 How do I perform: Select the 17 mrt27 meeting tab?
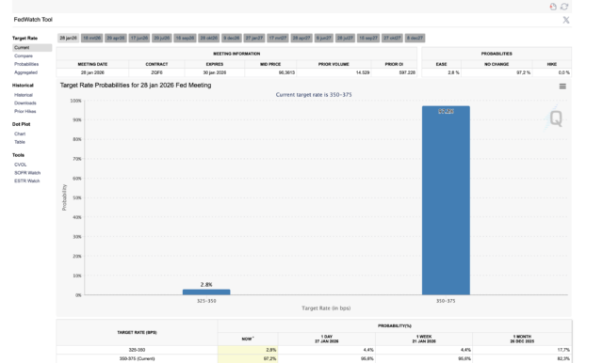coord(278,38)
